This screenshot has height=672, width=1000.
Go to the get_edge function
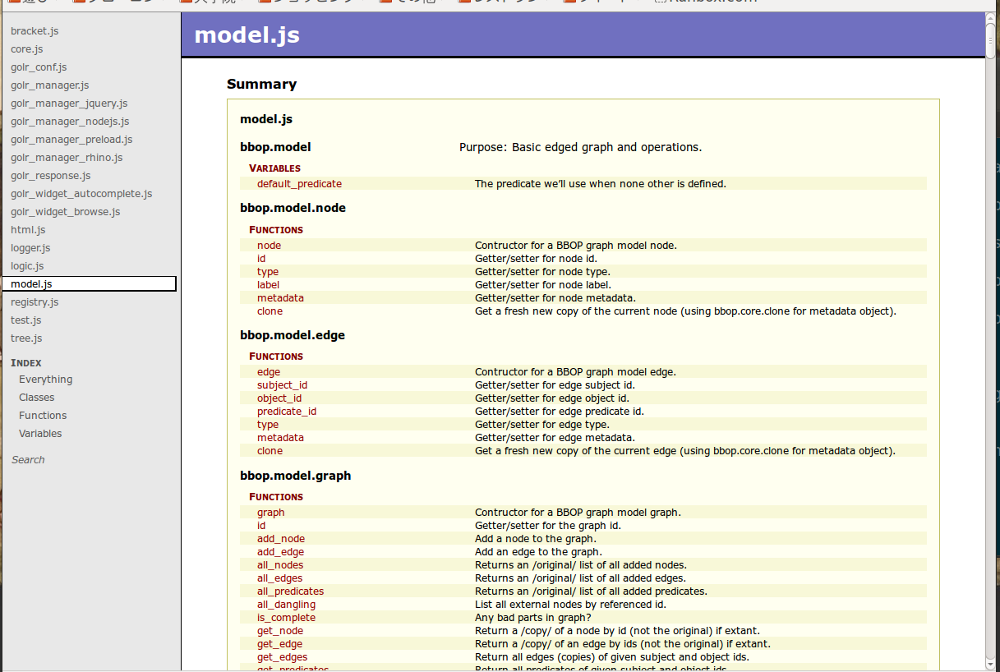279,644
